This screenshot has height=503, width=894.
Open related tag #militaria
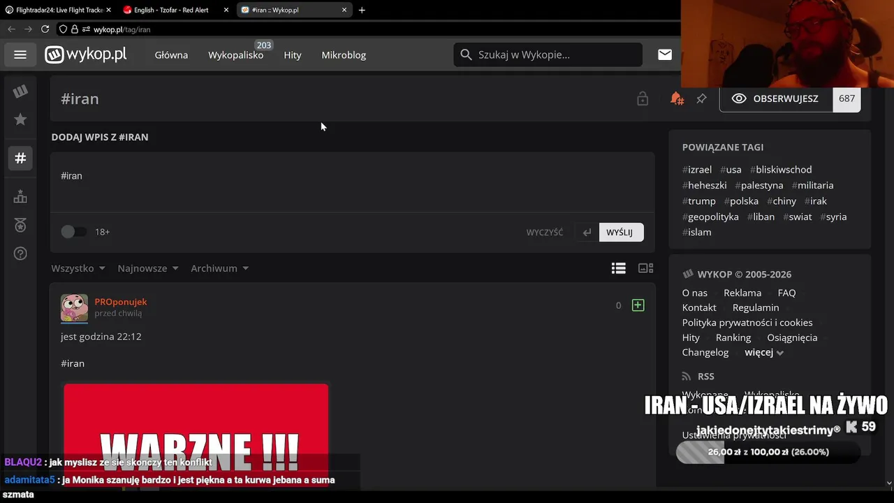(812, 185)
